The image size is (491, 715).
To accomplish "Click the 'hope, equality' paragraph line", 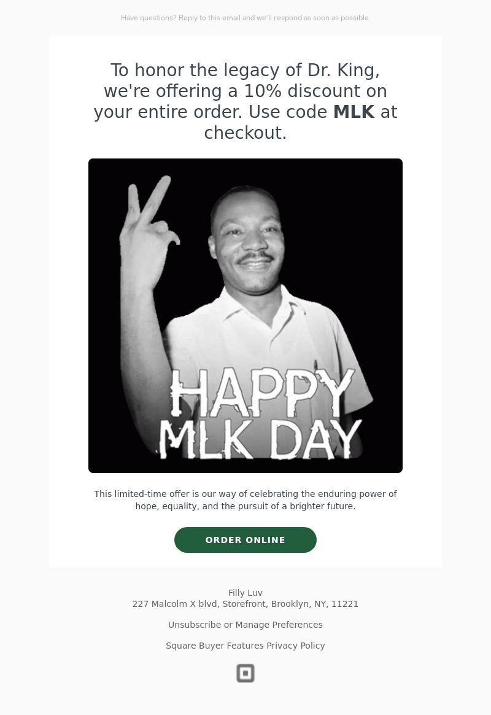I will point(245,506).
